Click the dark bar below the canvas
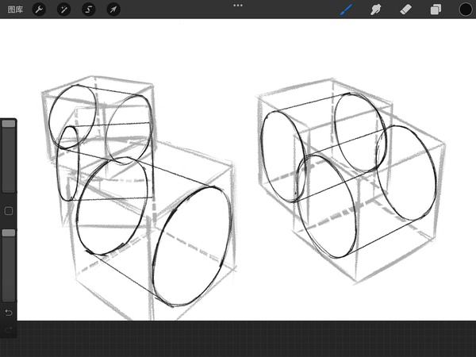 (238, 339)
